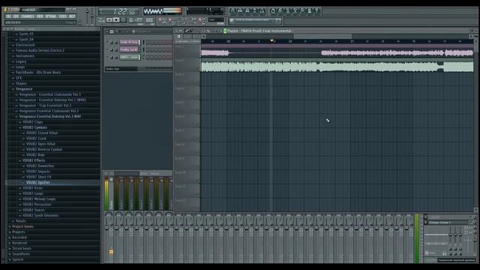Screen dimensions: 480x270
Task: Select the VDUB2 Uplifter folder
Action: click(x=38, y=182)
